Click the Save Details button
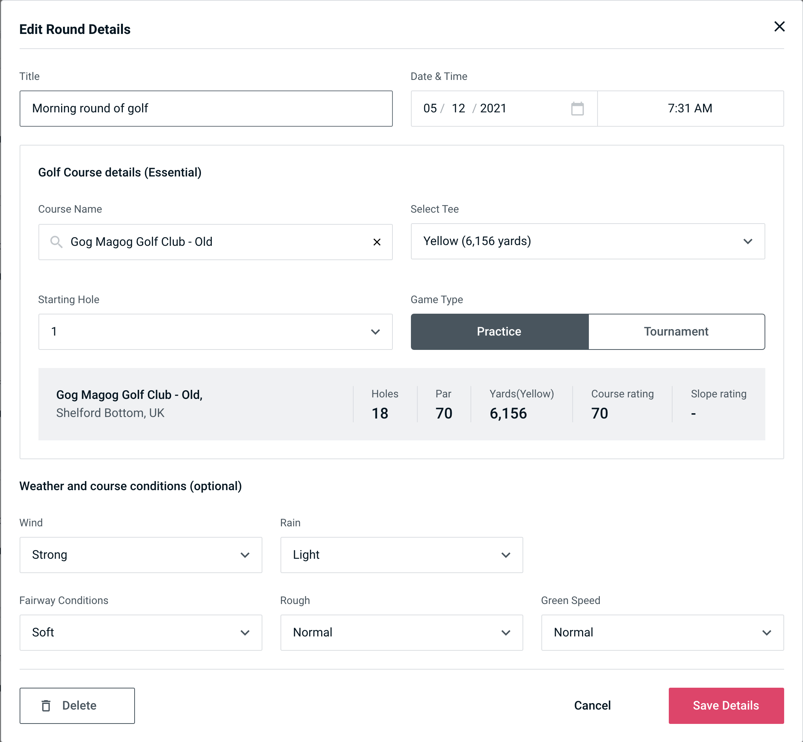The height and width of the screenshot is (742, 803). coord(726,705)
